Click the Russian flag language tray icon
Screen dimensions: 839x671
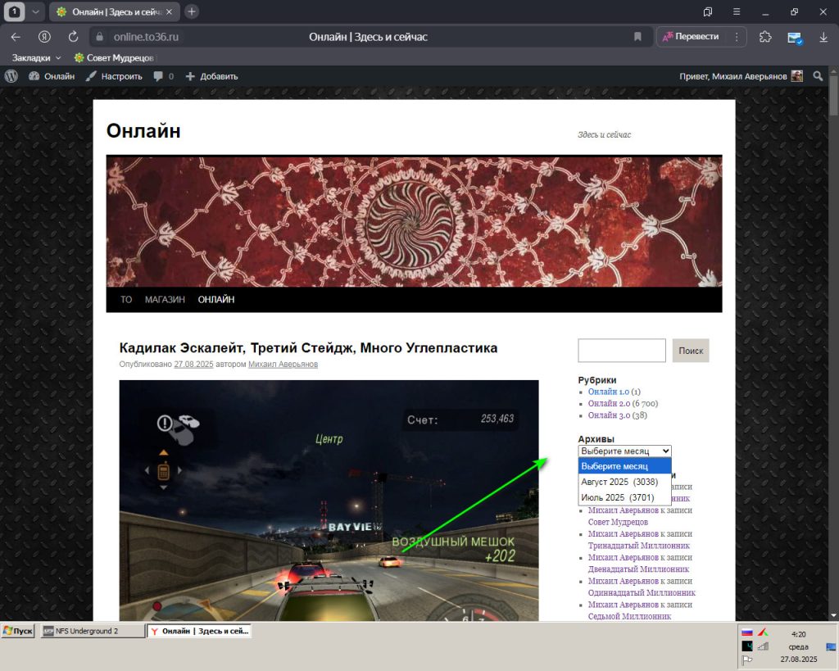tap(747, 632)
